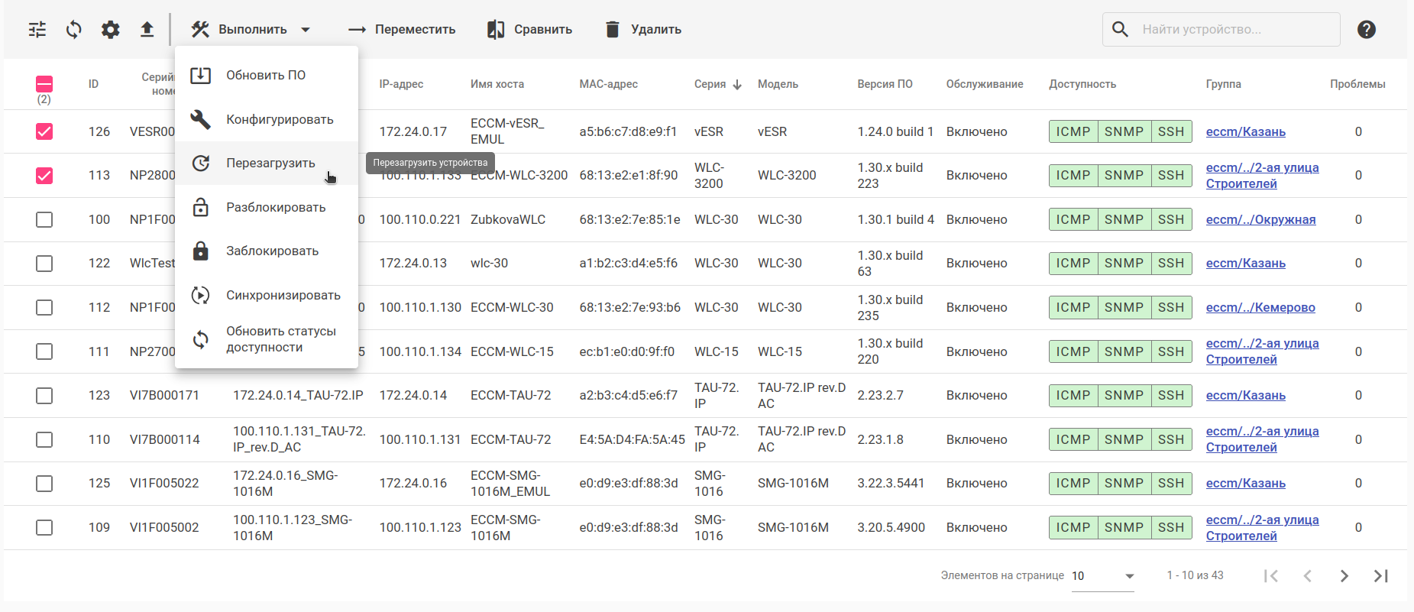Click the Сравнить button
This screenshot has height=612, width=1414.
click(x=529, y=30)
